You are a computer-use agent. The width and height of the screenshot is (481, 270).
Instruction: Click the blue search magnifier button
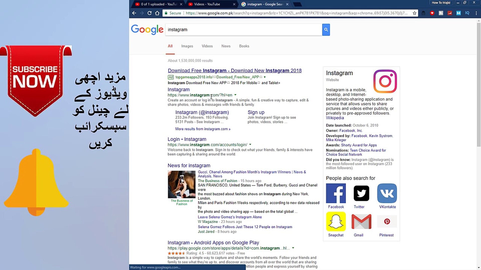pyautogui.click(x=326, y=29)
